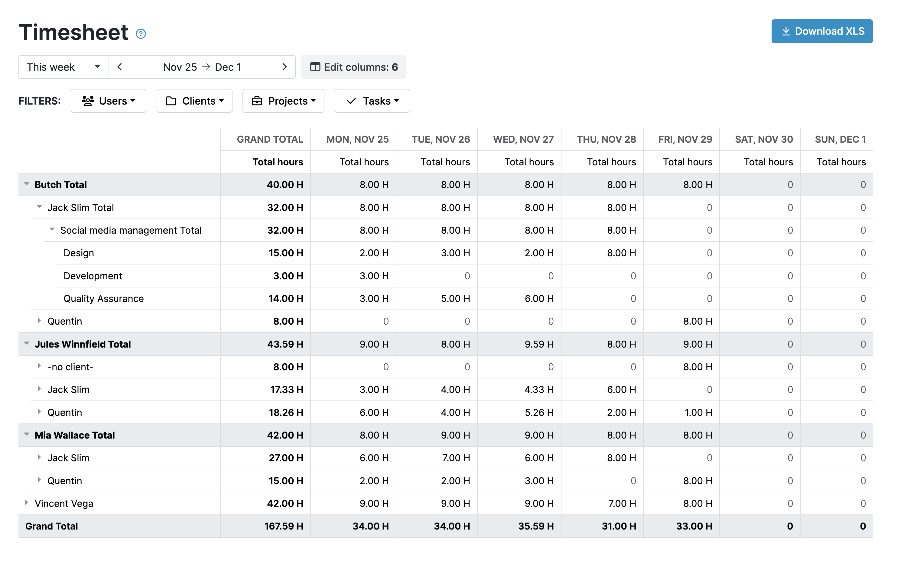Open the Projects filter dropdown
This screenshot has width=901, height=564.
click(x=283, y=101)
